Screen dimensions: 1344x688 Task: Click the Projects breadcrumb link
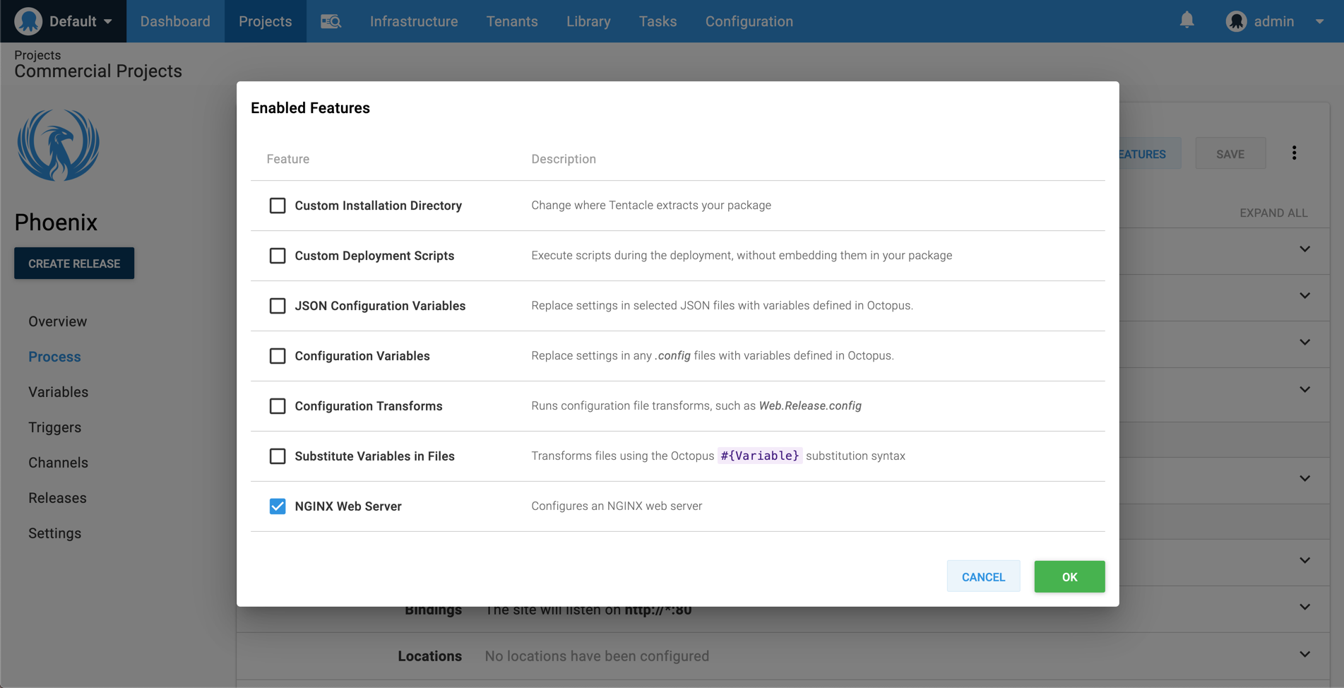37,55
